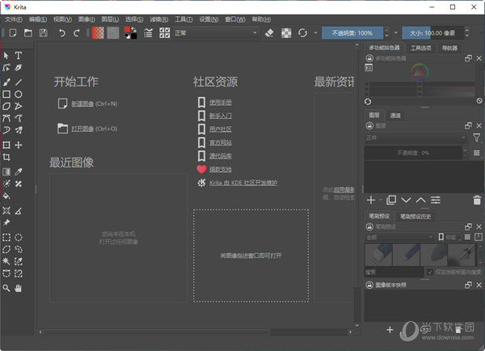Viewport: 485px width, 351px height.
Task: Open the 使用手册 community link
Action: click(x=221, y=103)
